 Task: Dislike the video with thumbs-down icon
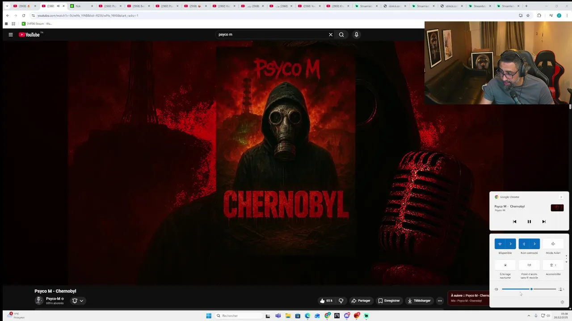(341, 300)
